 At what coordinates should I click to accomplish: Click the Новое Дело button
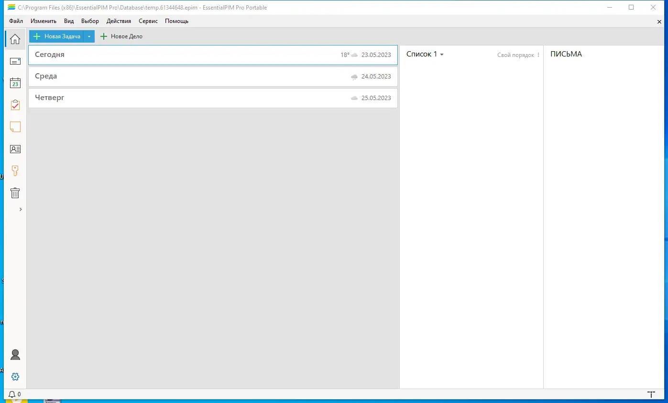[x=121, y=36]
